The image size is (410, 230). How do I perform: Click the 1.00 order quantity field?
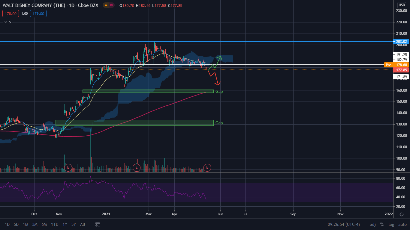click(x=25, y=13)
